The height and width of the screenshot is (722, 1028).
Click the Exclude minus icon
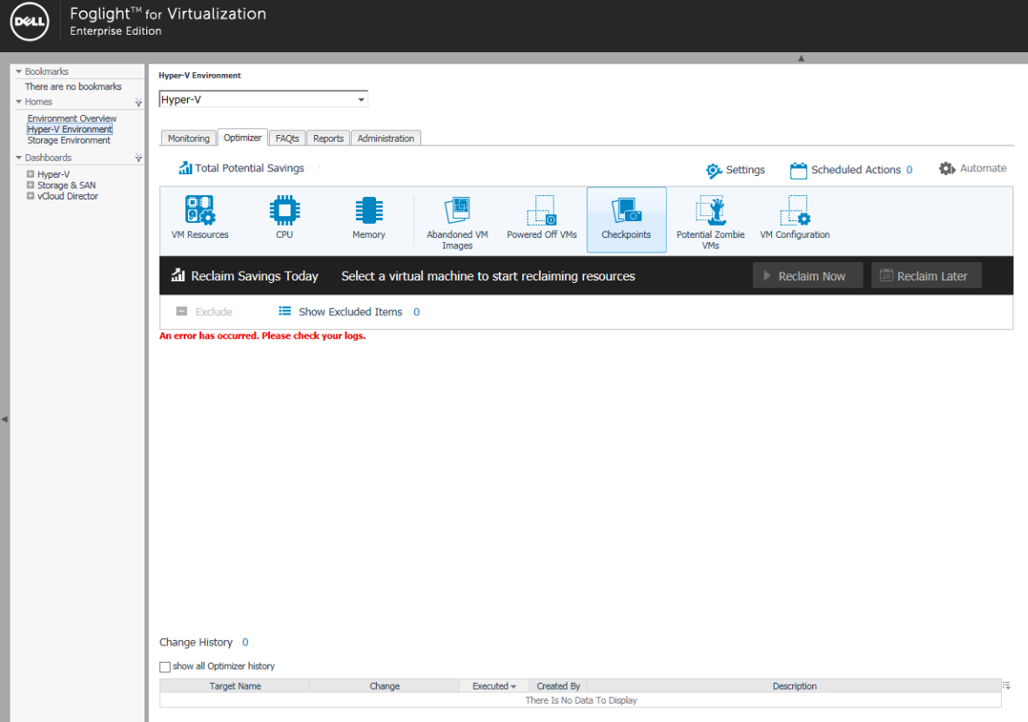tap(182, 312)
